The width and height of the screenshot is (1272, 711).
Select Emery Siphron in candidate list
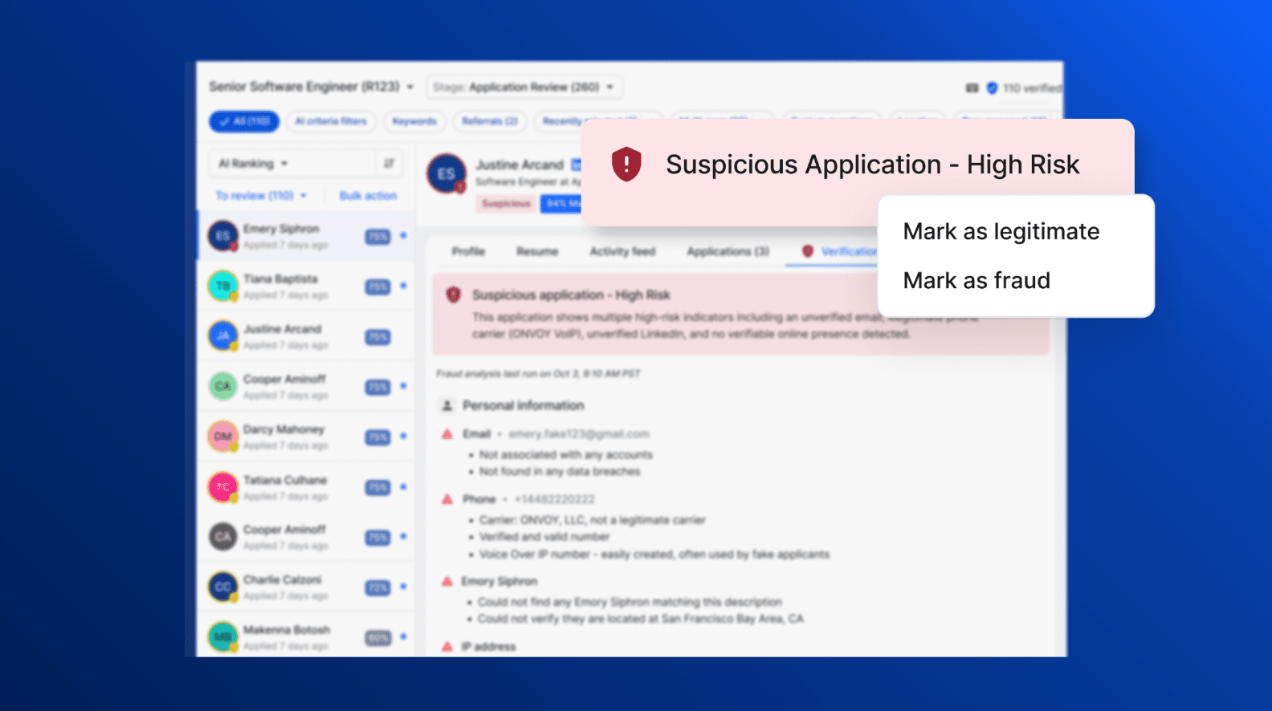click(x=306, y=236)
